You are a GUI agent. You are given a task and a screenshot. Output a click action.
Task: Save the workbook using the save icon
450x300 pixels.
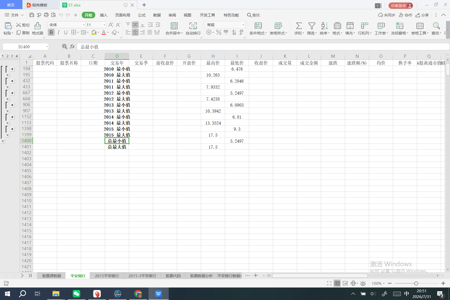click(32, 15)
